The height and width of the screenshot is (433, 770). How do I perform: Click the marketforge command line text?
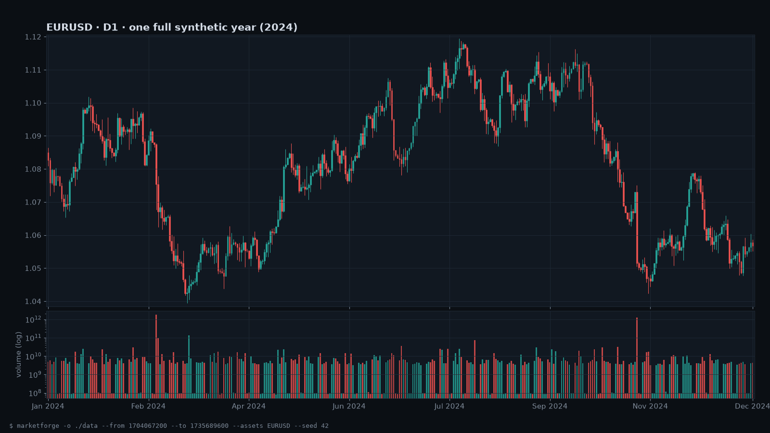click(169, 426)
